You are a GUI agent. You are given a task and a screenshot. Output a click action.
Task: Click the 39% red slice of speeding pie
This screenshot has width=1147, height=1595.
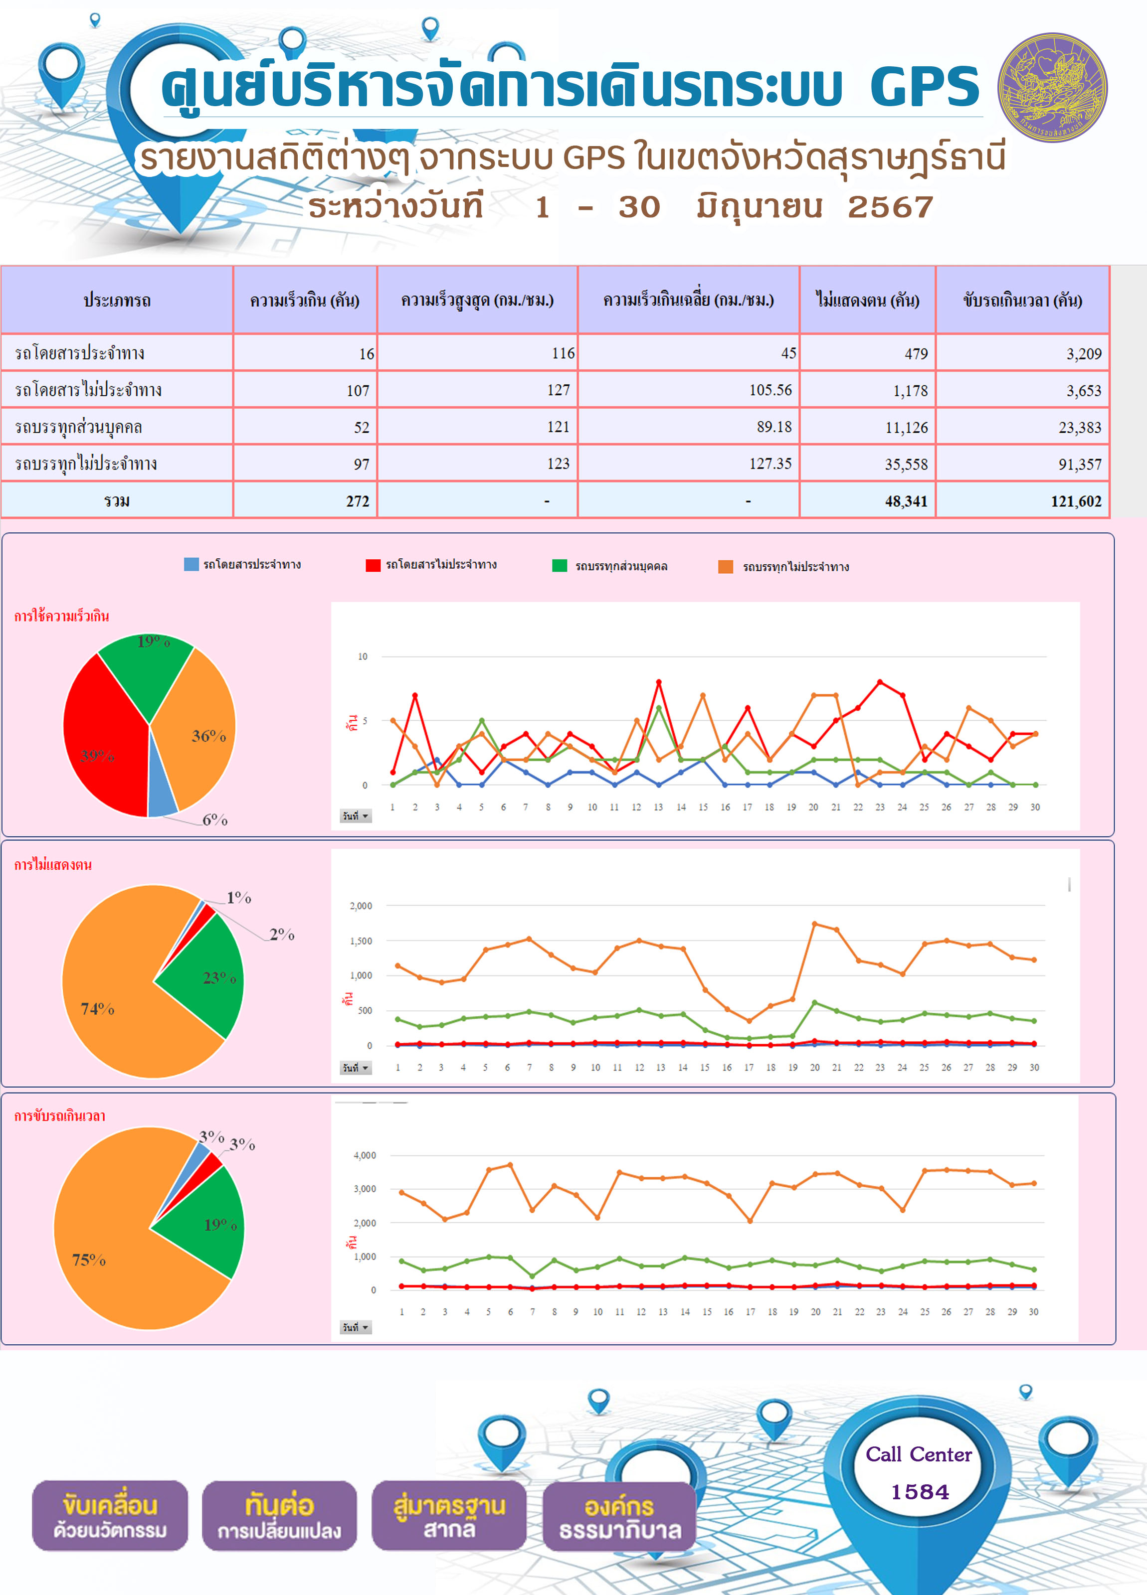point(102,746)
